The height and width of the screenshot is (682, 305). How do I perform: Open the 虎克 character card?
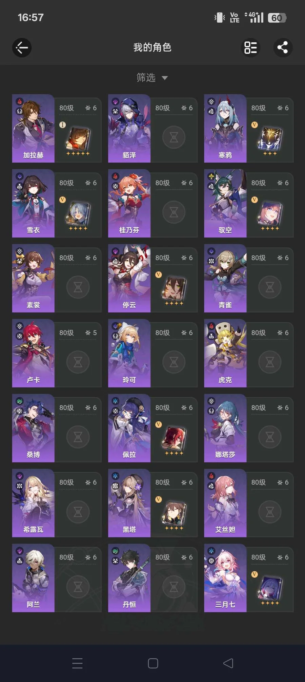tap(249, 353)
